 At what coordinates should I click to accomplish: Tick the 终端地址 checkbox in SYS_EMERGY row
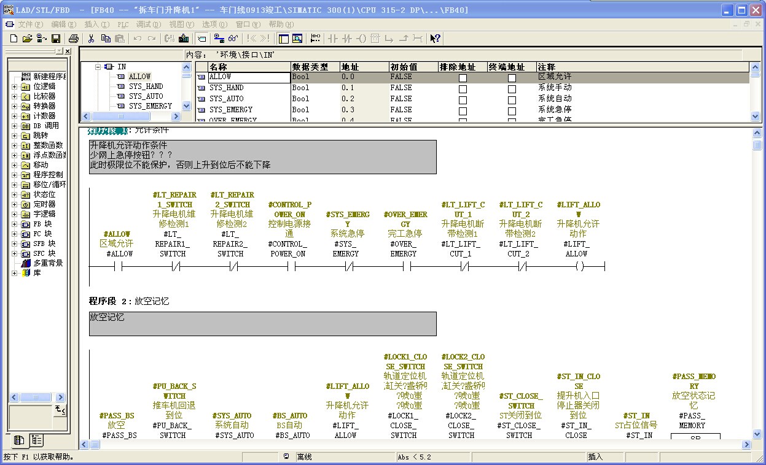[x=512, y=111]
